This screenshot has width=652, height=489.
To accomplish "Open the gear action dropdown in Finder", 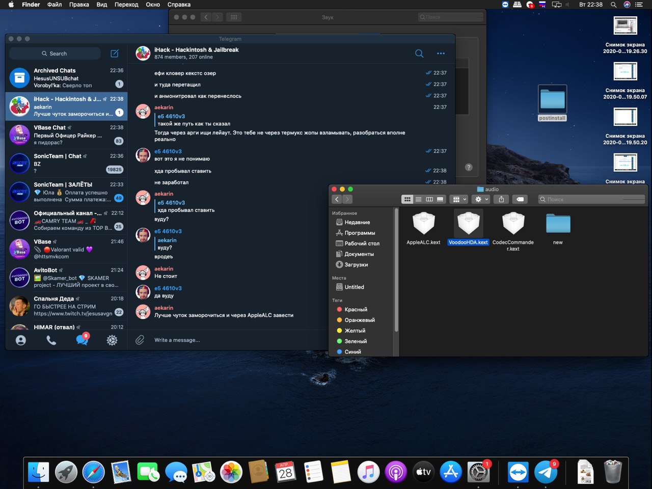I will pyautogui.click(x=481, y=199).
